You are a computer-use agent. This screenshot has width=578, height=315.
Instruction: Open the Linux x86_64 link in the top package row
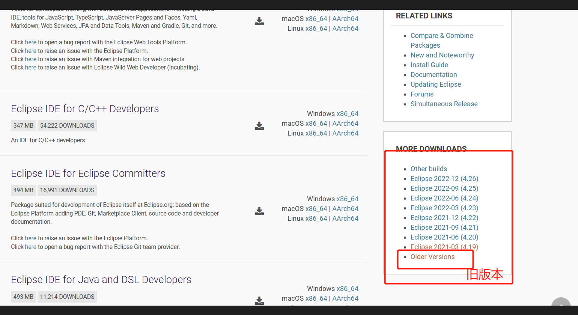click(316, 29)
